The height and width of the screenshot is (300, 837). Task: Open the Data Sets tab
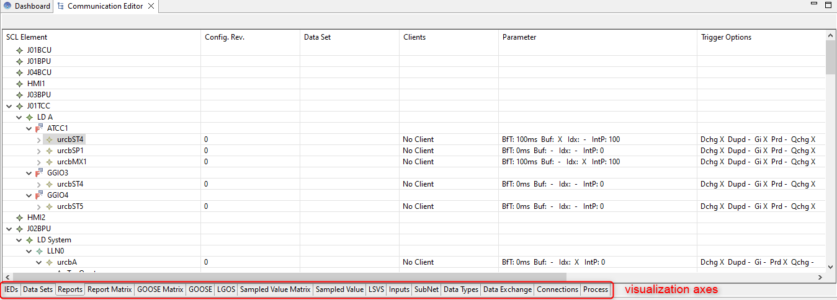38,289
